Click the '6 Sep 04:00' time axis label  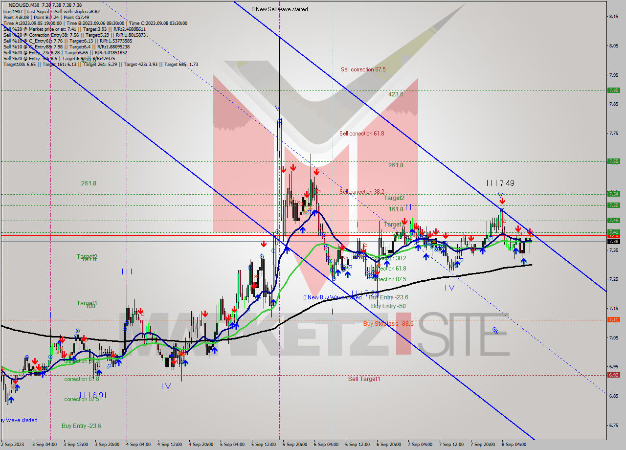pyautogui.click(x=326, y=445)
